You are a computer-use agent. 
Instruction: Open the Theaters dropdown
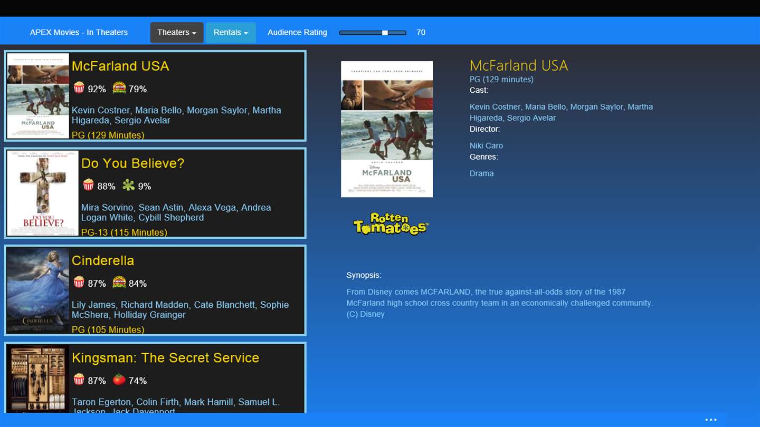177,33
